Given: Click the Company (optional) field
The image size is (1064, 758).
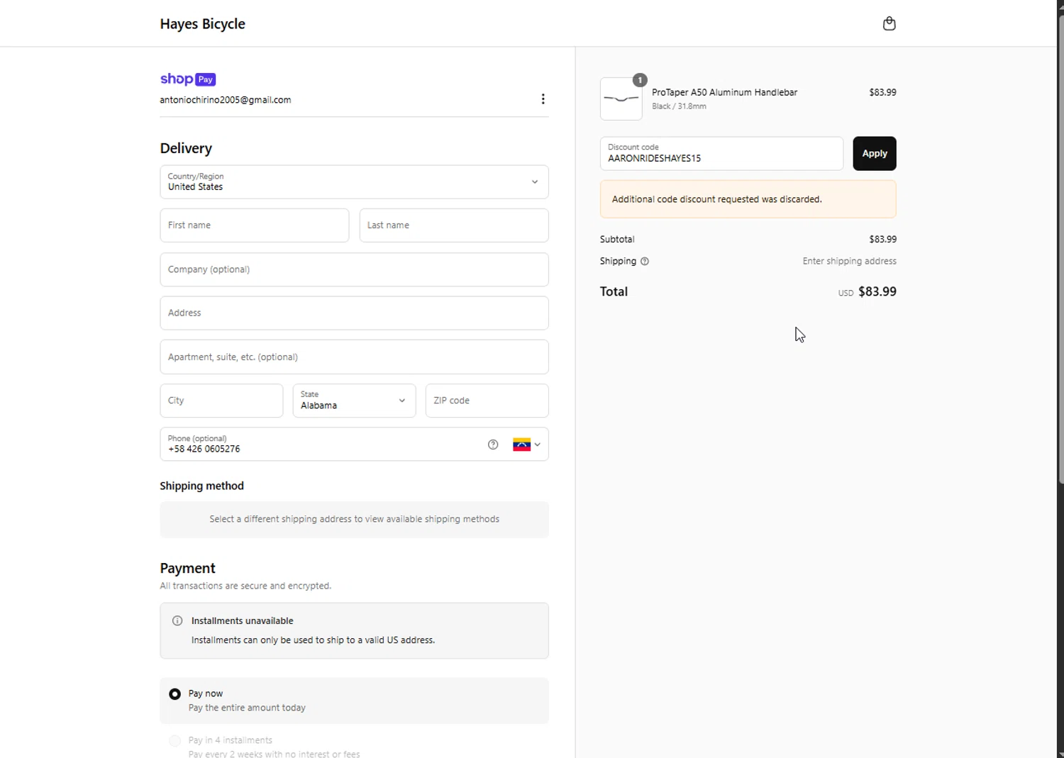Looking at the screenshot, I should [354, 269].
